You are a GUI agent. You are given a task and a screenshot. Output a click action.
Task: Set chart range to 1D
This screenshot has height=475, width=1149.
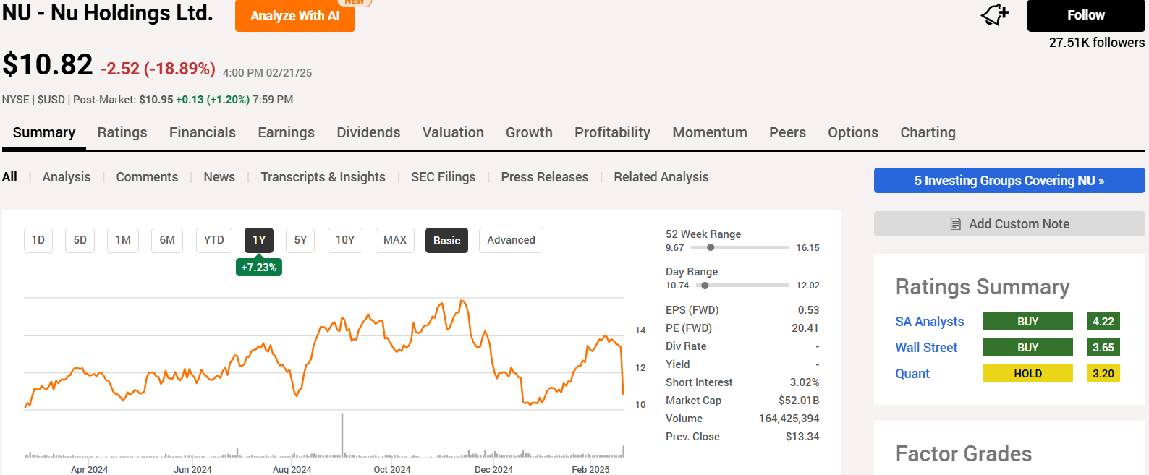click(x=38, y=240)
